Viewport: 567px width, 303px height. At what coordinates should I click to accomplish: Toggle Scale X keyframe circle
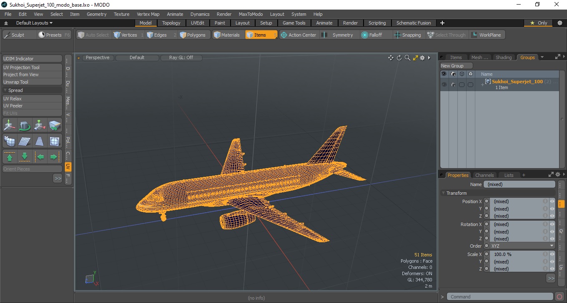pos(487,254)
